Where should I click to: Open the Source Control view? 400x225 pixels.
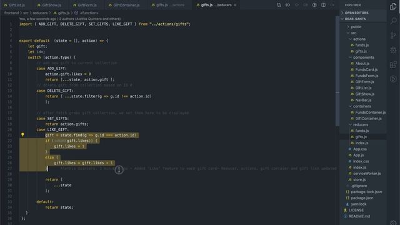(393, 36)
